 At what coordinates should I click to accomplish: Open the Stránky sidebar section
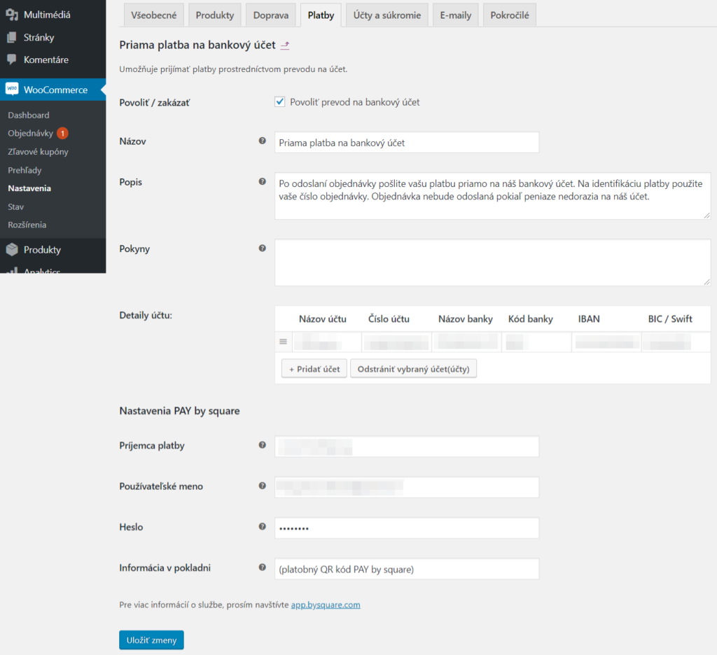point(36,37)
